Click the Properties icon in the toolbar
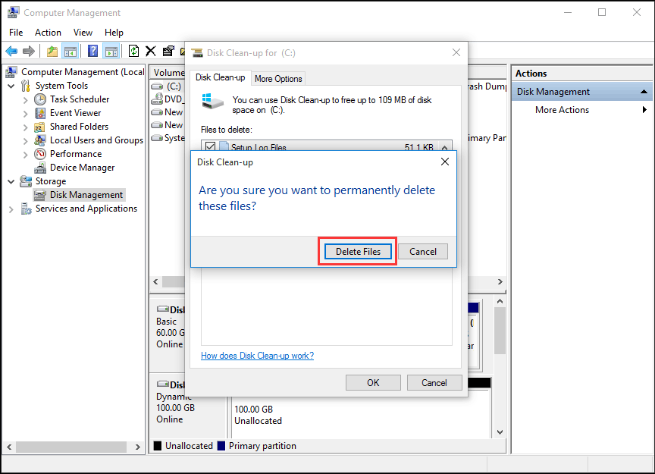 [x=168, y=51]
